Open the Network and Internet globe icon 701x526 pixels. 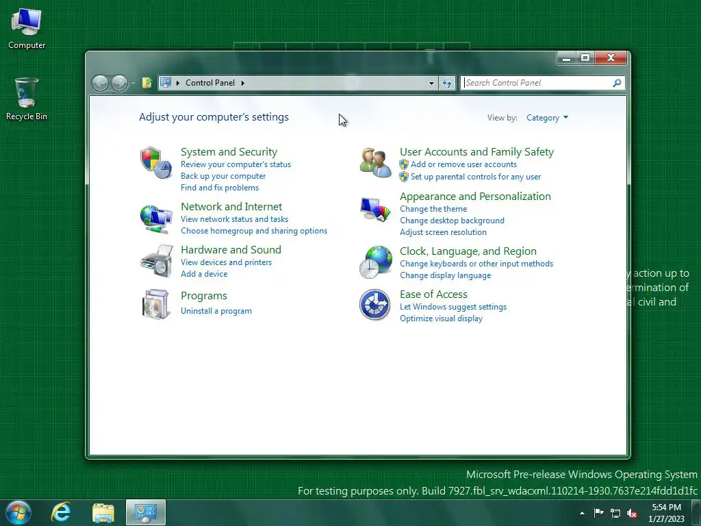pos(156,218)
